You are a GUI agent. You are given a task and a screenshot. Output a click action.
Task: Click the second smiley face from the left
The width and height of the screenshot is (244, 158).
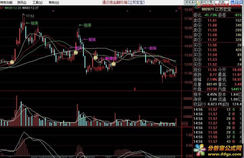click(x=76, y=52)
